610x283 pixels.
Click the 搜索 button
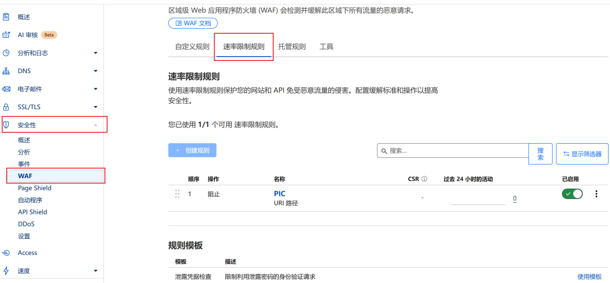coord(540,154)
